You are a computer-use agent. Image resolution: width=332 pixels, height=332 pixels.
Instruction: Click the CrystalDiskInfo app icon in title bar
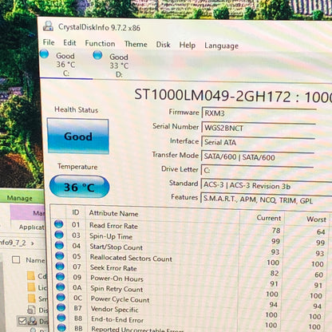click(49, 26)
